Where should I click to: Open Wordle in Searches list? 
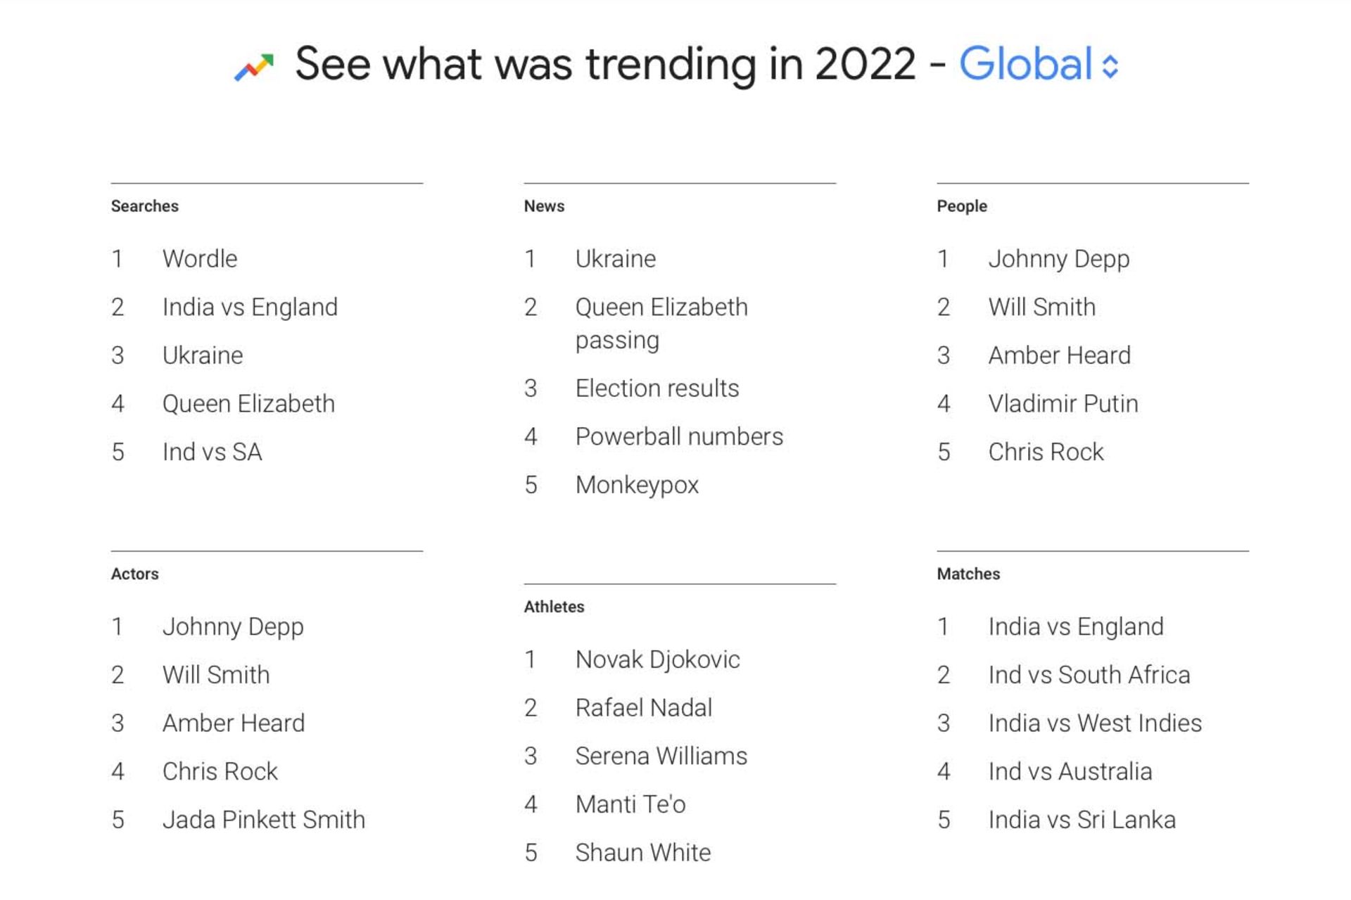click(200, 259)
